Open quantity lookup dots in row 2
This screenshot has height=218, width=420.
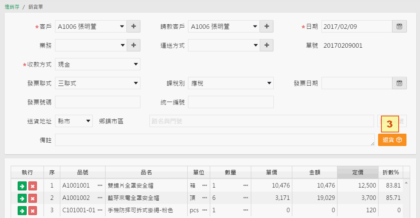pos(246,198)
